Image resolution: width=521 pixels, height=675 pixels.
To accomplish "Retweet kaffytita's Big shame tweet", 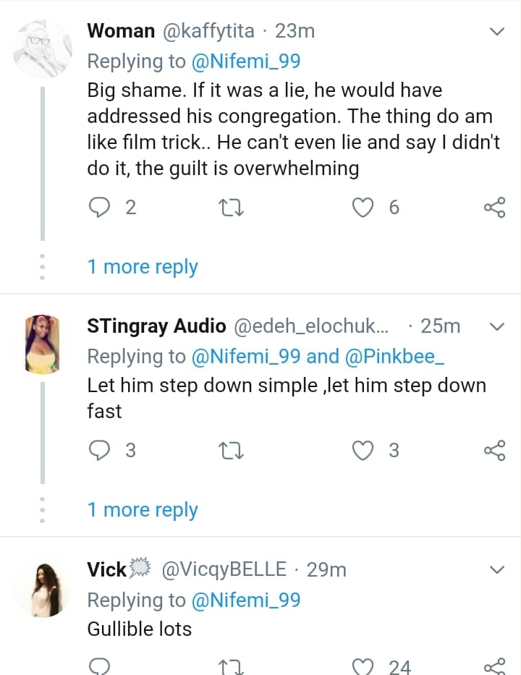I will pyautogui.click(x=232, y=208).
